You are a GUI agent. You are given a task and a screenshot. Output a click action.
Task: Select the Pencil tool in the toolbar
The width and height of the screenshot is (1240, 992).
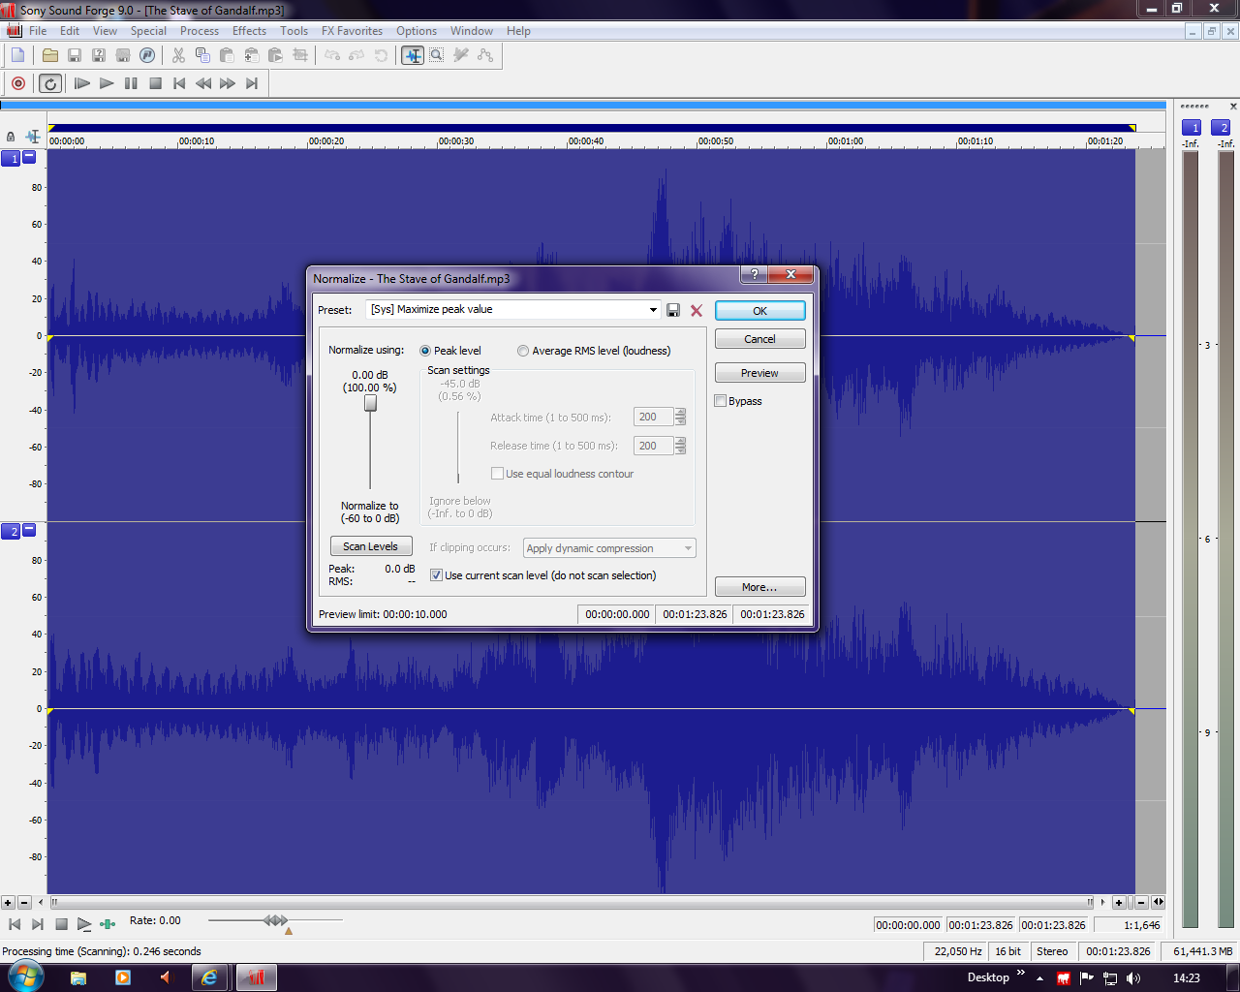pyautogui.click(x=461, y=55)
